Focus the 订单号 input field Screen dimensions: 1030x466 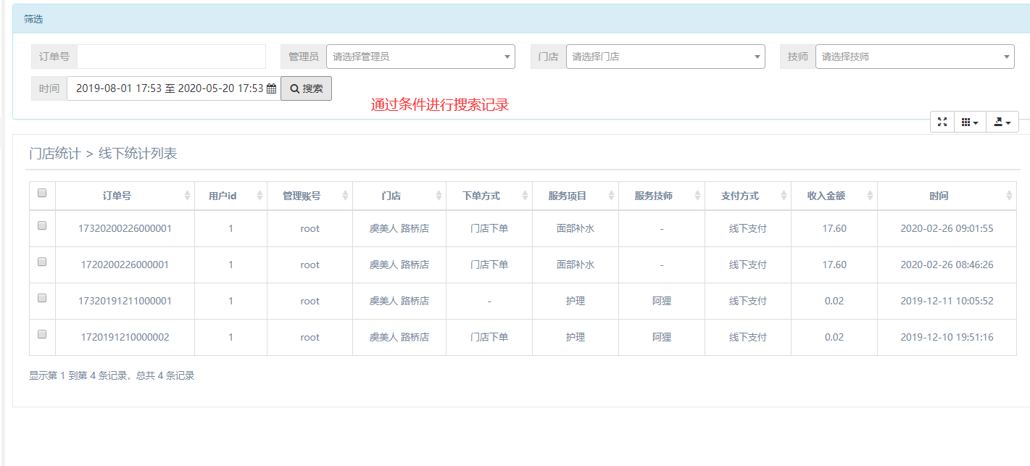point(171,57)
